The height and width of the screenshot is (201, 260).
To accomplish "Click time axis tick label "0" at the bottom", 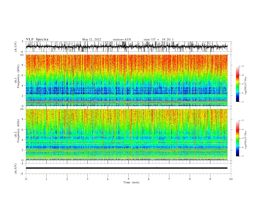I will tap(26, 179).
